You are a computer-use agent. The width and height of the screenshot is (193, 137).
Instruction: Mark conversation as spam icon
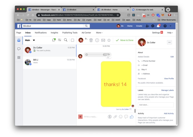[x=97, y=40]
